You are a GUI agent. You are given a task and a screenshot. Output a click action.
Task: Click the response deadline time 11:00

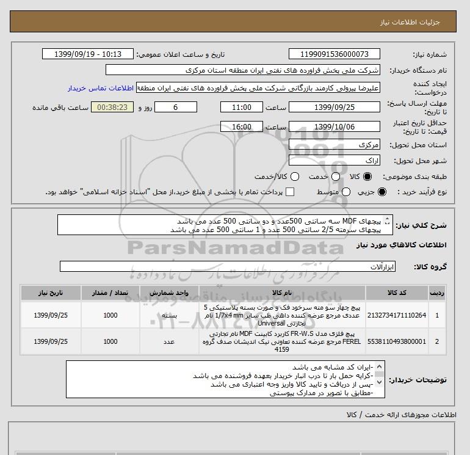(x=242, y=107)
